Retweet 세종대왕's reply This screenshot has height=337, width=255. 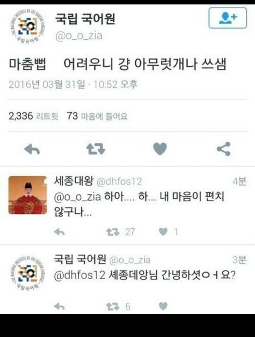(113, 232)
